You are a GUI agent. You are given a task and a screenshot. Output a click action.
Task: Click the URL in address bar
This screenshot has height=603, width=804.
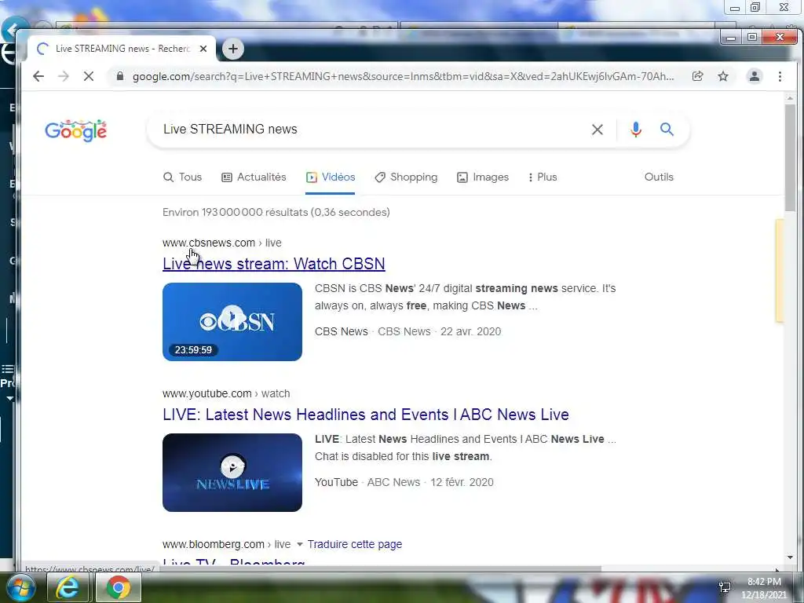point(403,76)
